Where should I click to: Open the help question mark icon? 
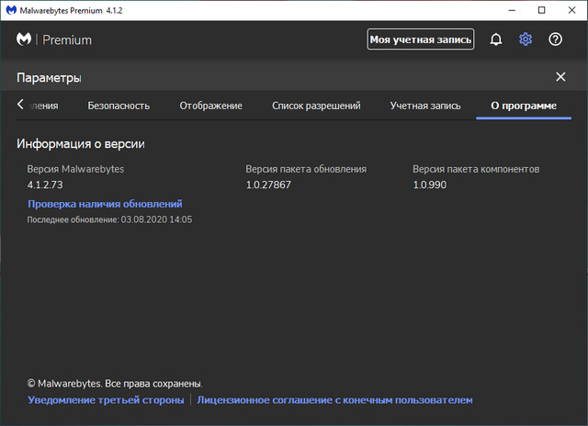pyautogui.click(x=555, y=39)
